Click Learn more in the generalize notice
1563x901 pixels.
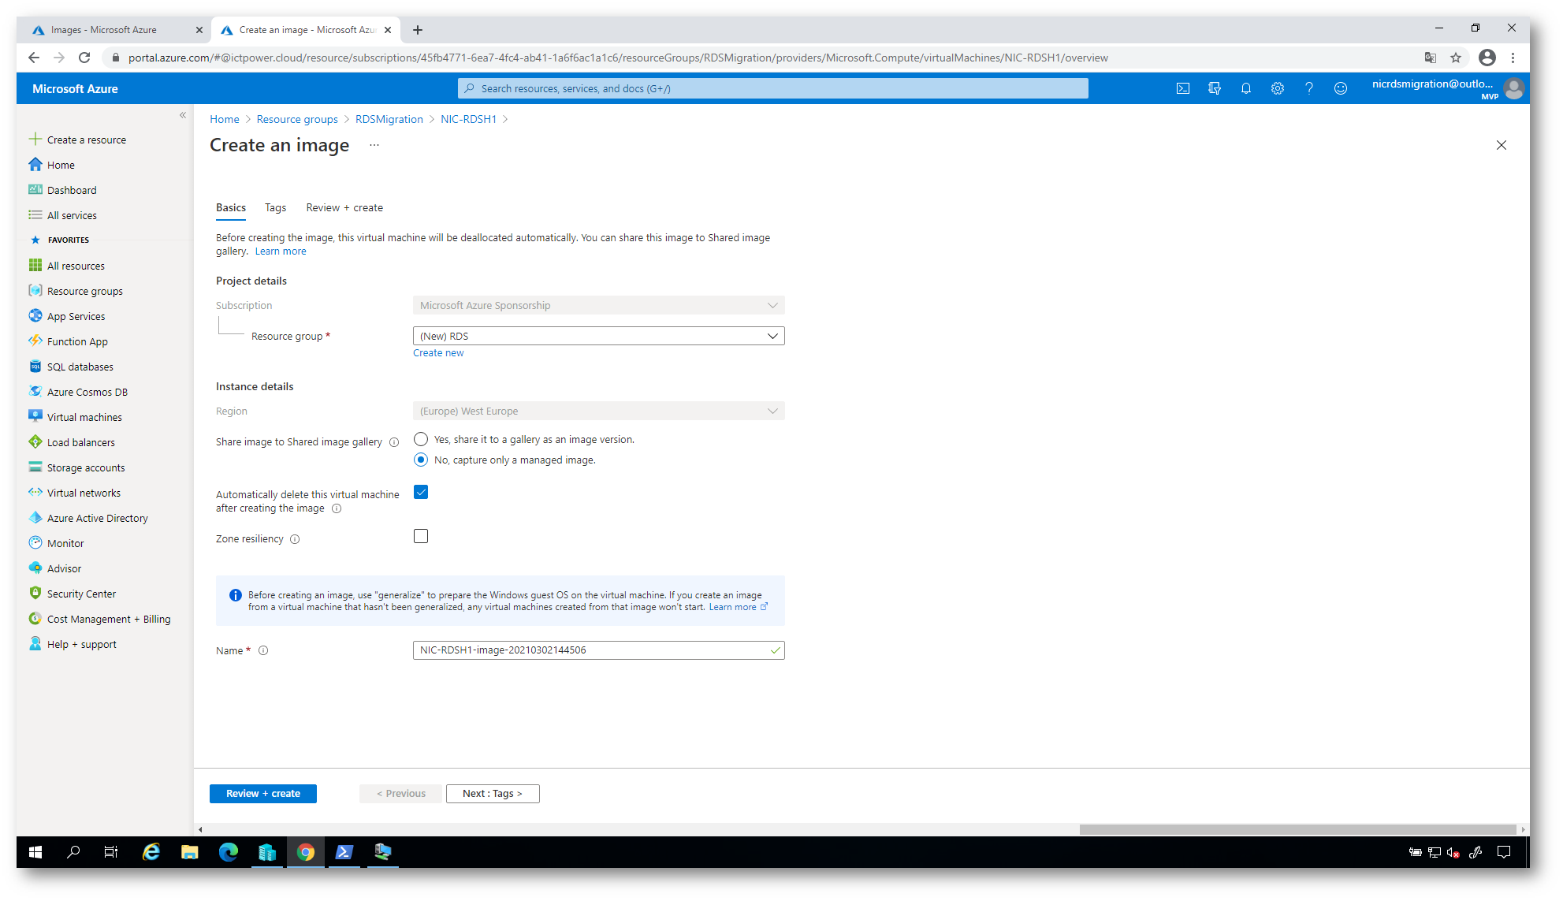(738, 607)
